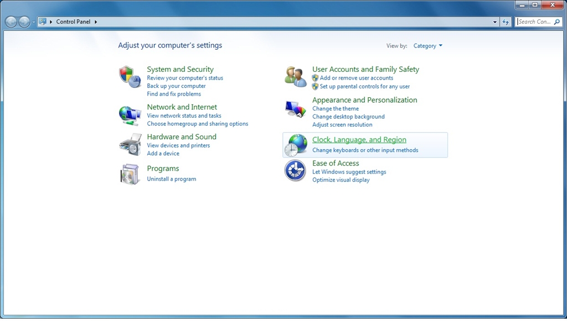Open Change desktop background link
The image size is (567, 321).
click(348, 117)
